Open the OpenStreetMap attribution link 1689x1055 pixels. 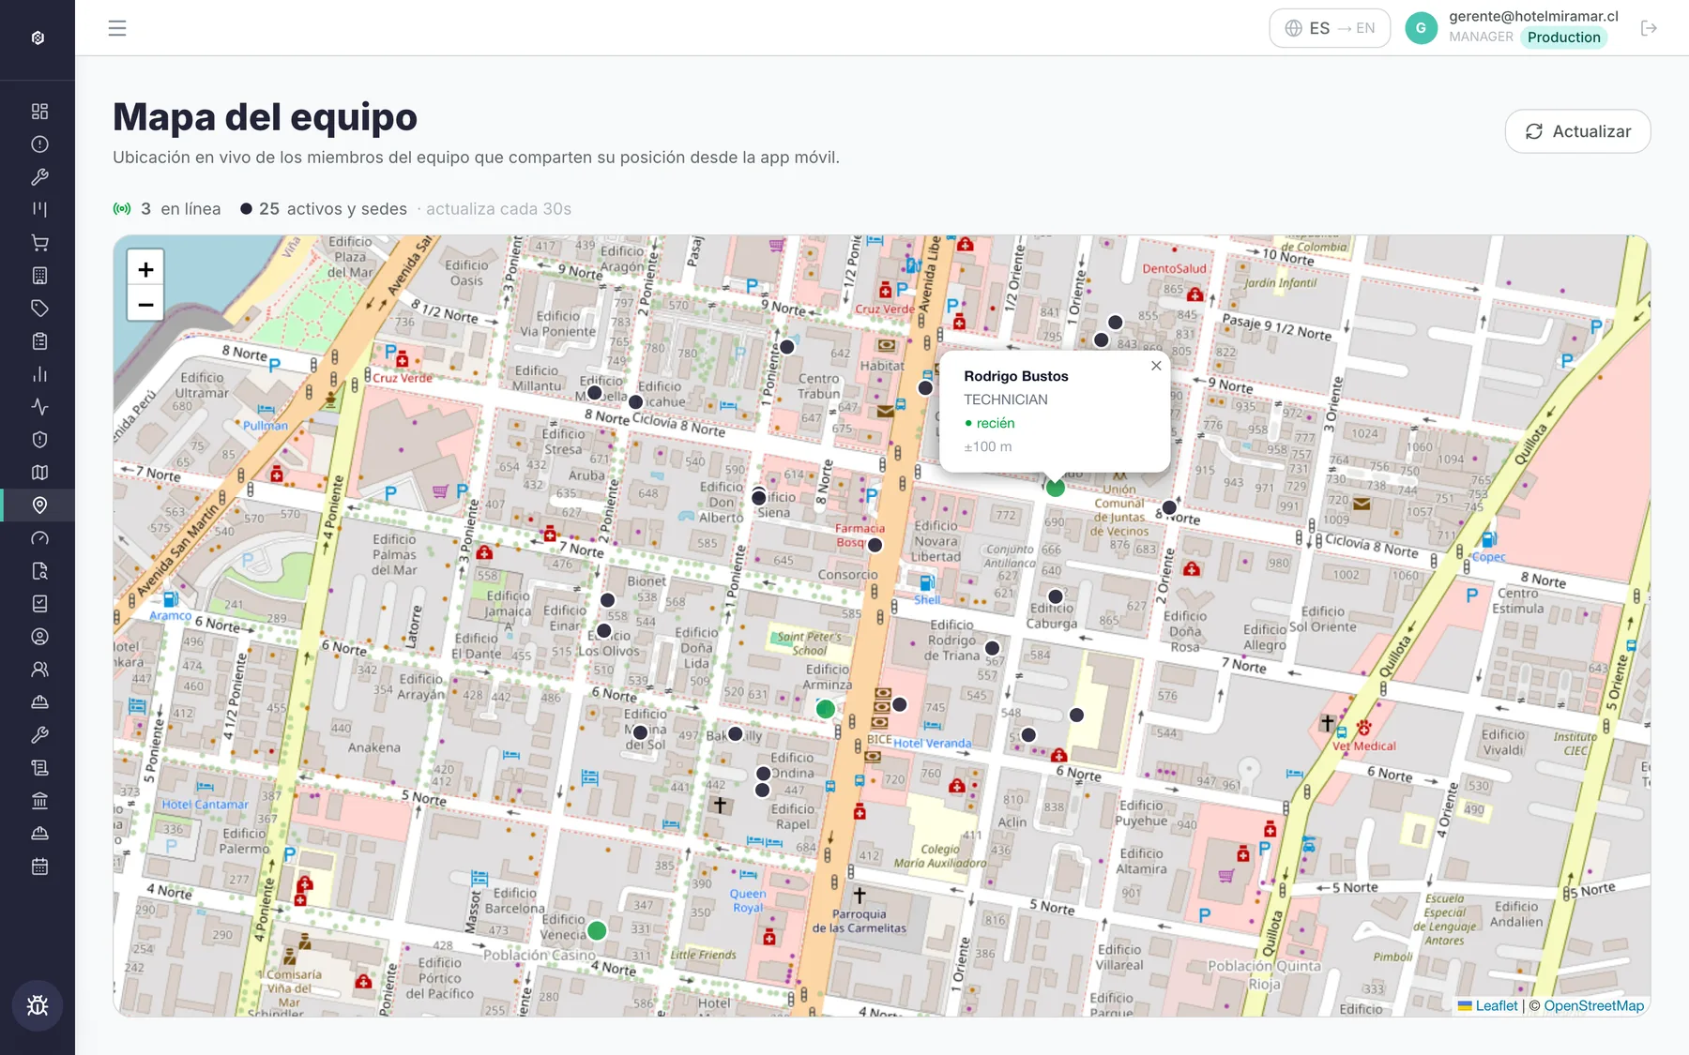click(x=1593, y=1005)
